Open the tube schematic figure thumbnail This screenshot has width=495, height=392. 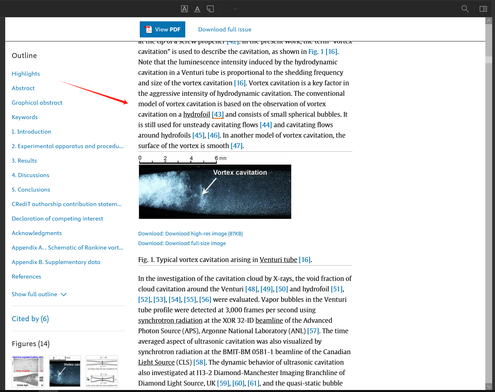pos(102,371)
